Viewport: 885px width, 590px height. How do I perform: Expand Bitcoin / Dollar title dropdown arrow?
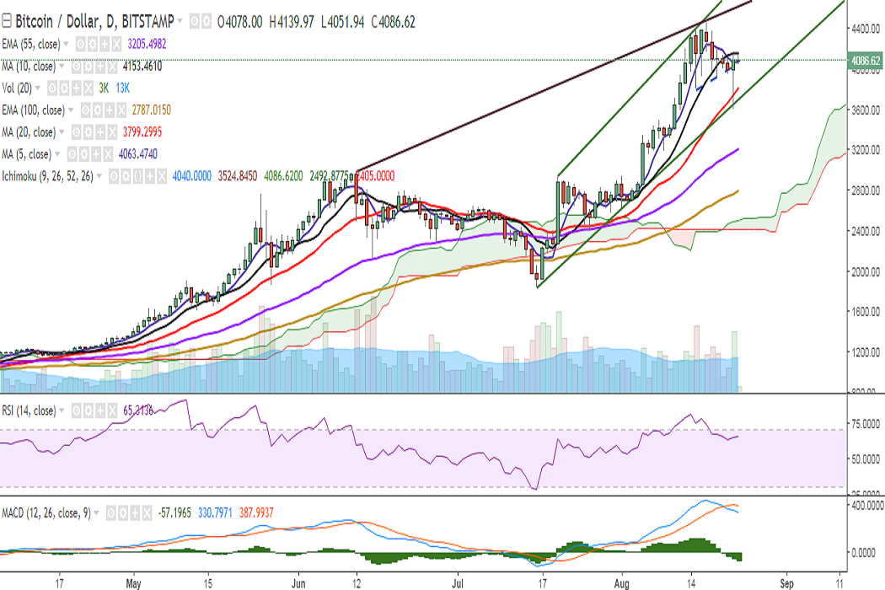pyautogui.click(x=180, y=21)
